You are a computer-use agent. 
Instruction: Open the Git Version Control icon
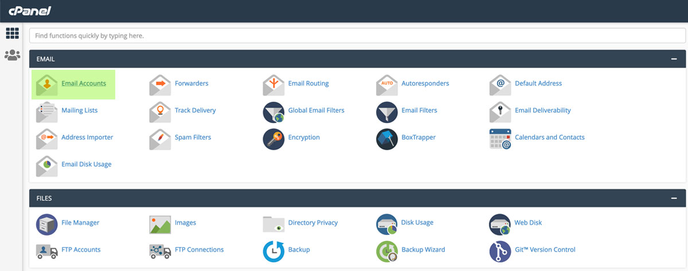[500, 251]
